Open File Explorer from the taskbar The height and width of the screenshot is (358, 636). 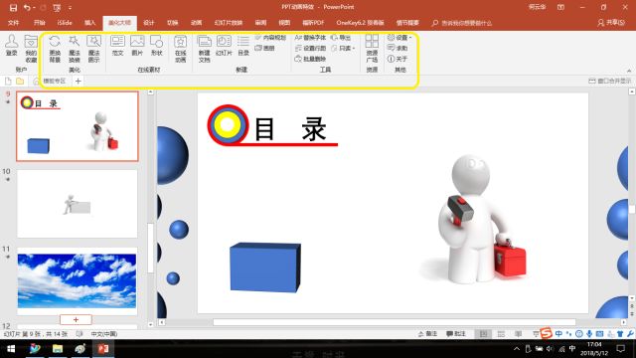pyautogui.click(x=58, y=349)
